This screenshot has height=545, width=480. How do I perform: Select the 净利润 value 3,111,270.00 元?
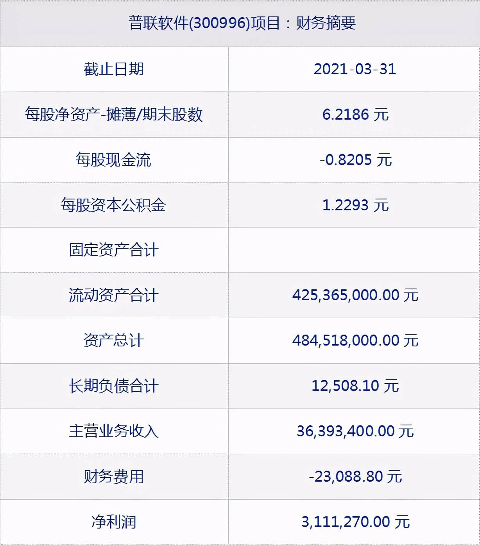point(355,522)
